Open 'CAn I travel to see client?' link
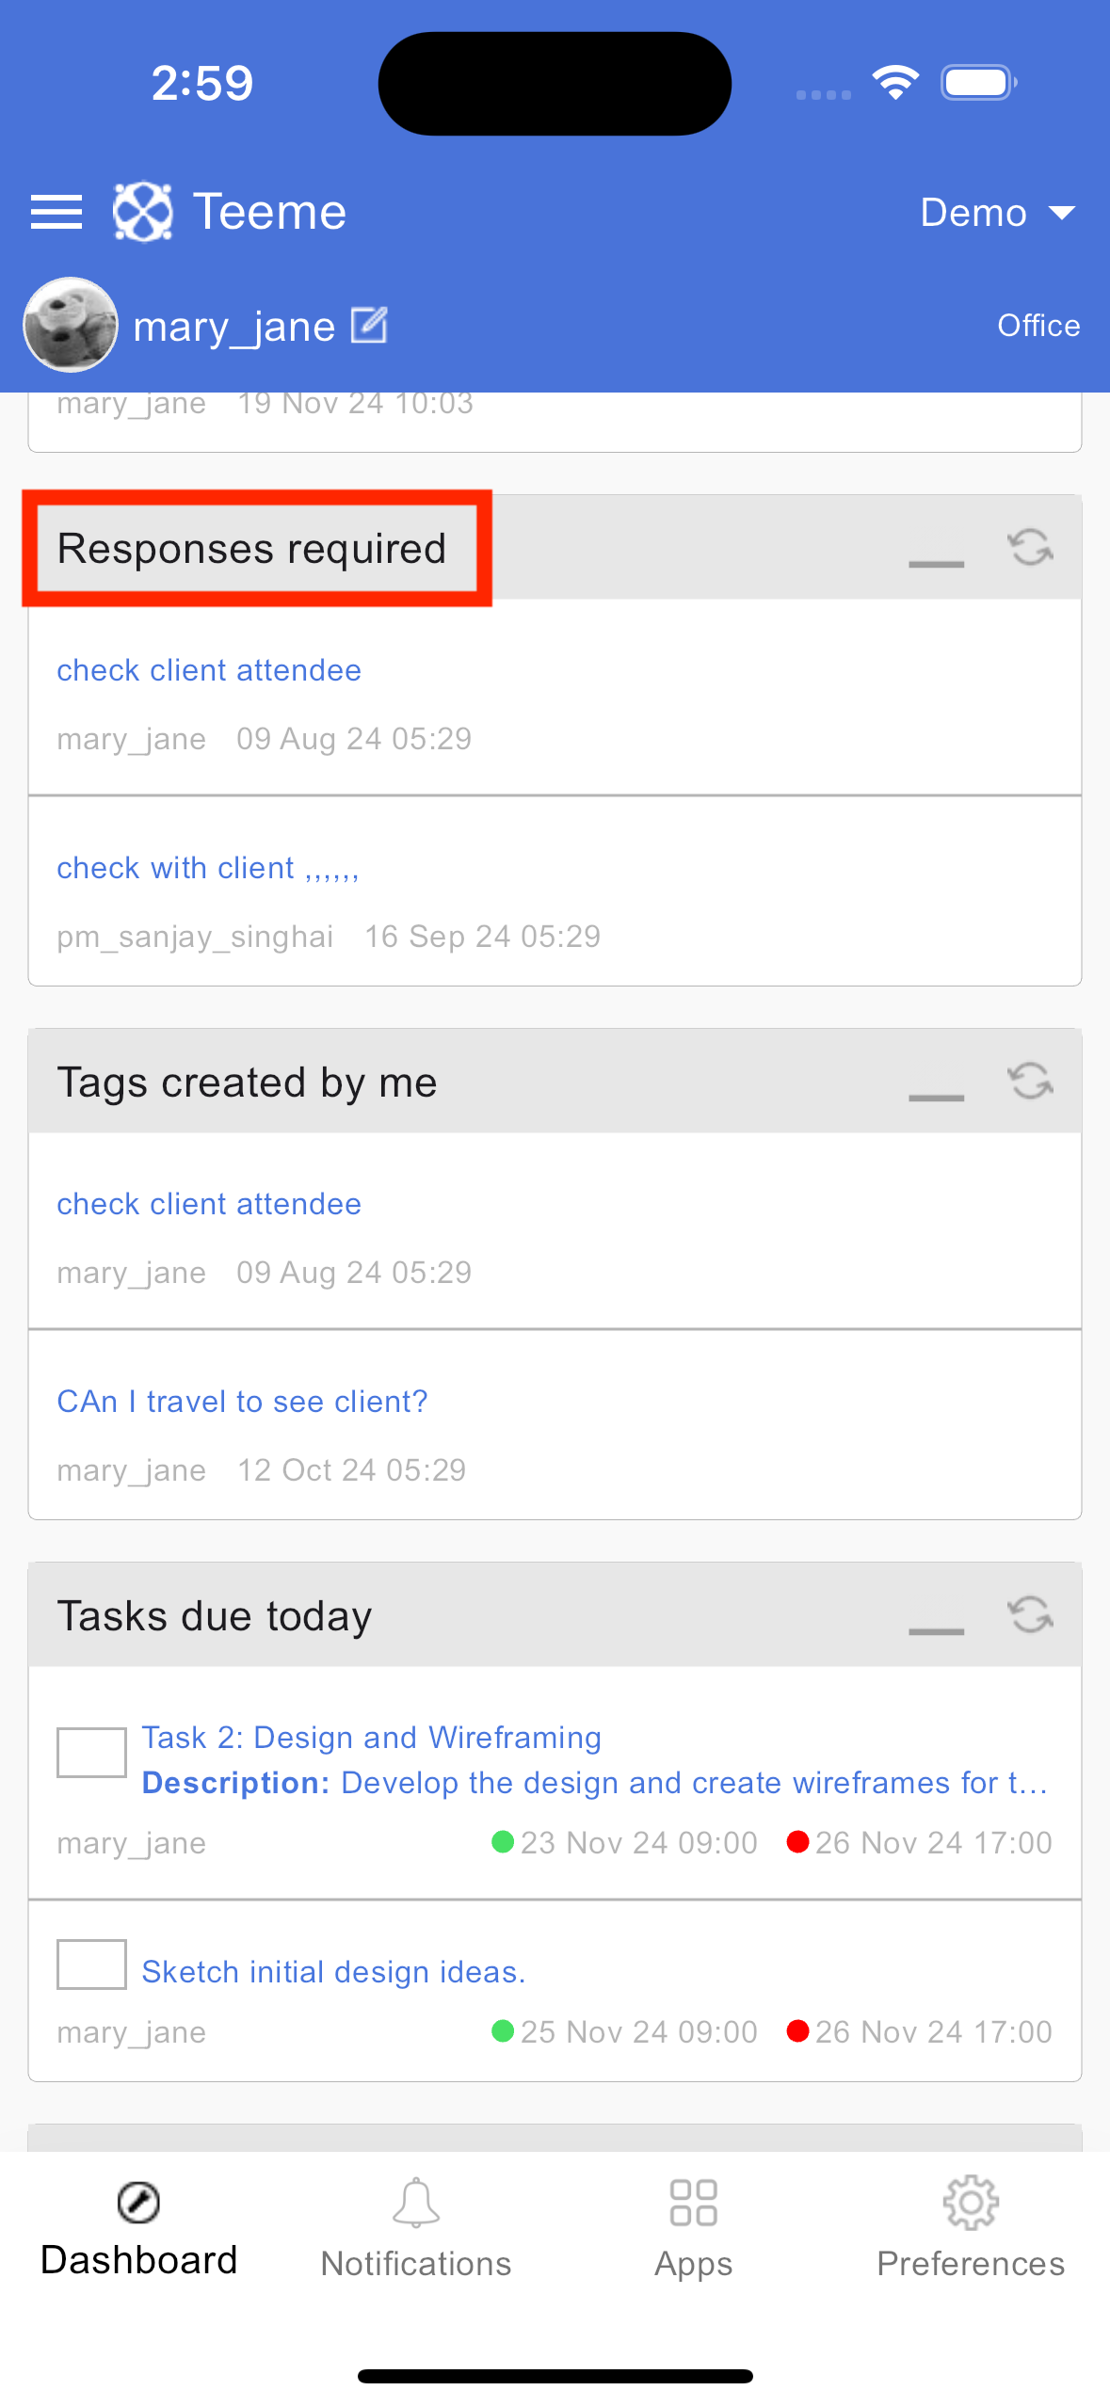The image size is (1110, 2406). [242, 1402]
